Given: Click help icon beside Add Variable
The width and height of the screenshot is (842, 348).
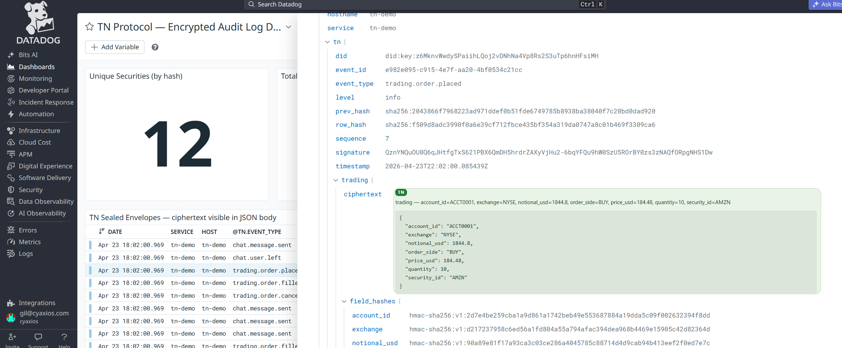Looking at the screenshot, I should point(155,47).
